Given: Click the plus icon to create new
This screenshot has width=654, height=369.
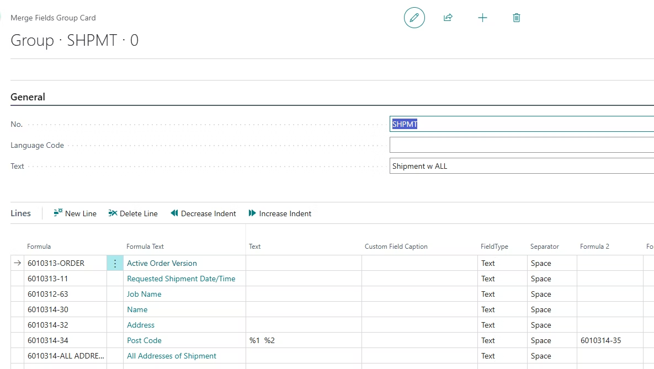Looking at the screenshot, I should coord(482,18).
